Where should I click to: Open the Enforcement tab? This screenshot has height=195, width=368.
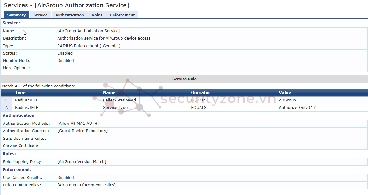click(x=122, y=15)
